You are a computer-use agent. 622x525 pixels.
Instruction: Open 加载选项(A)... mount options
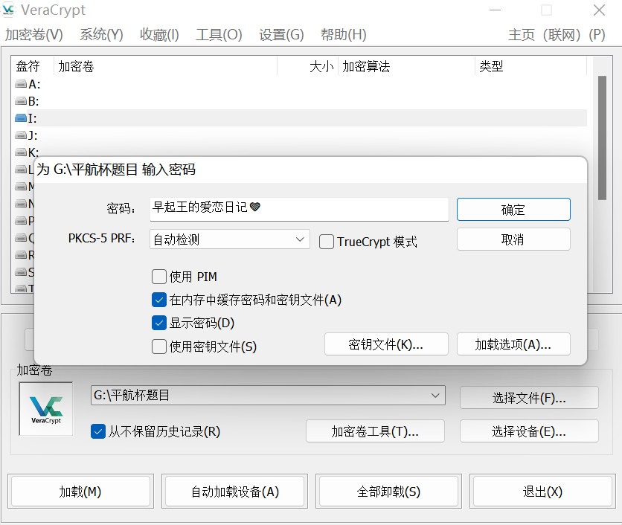pos(513,344)
